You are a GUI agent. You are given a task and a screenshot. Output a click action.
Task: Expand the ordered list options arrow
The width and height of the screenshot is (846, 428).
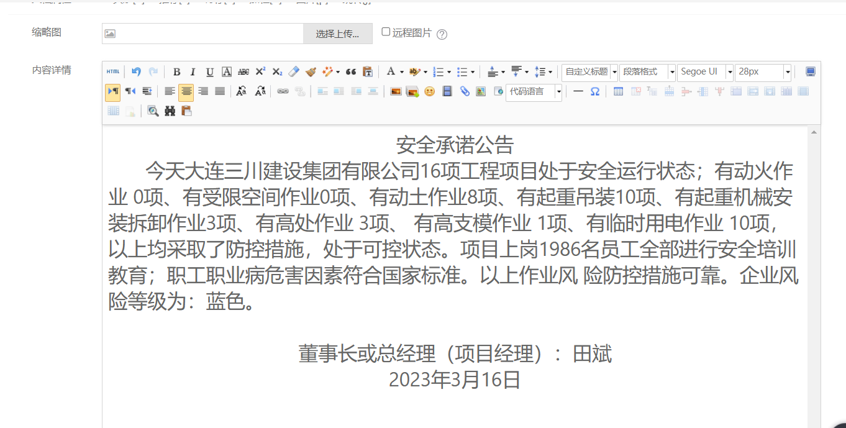click(449, 72)
